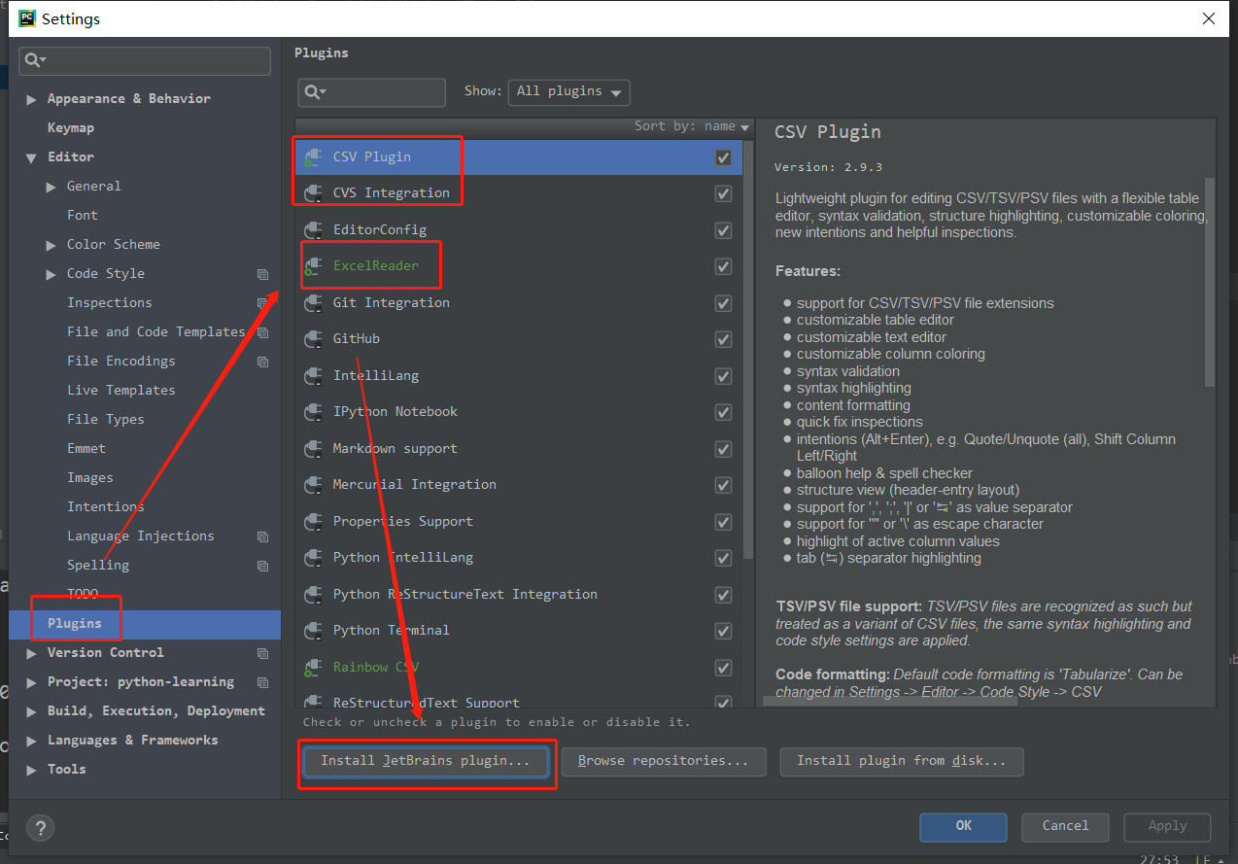
Task: Disable the Markdown support checkbox
Action: (723, 449)
